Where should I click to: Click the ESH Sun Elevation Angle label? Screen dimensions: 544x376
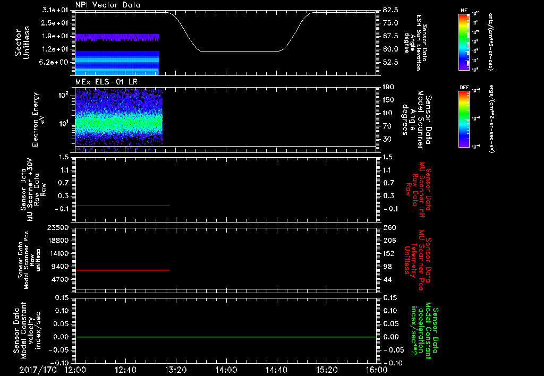[x=415, y=42]
